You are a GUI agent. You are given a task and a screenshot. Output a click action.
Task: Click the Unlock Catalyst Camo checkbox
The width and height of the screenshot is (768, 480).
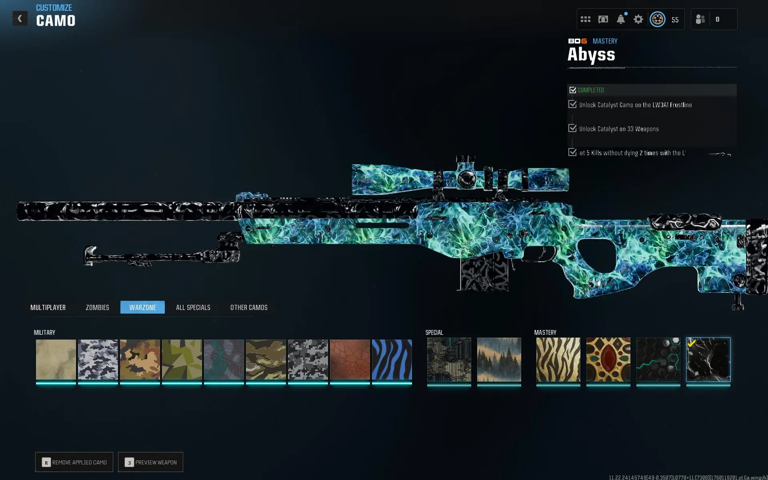pos(572,104)
